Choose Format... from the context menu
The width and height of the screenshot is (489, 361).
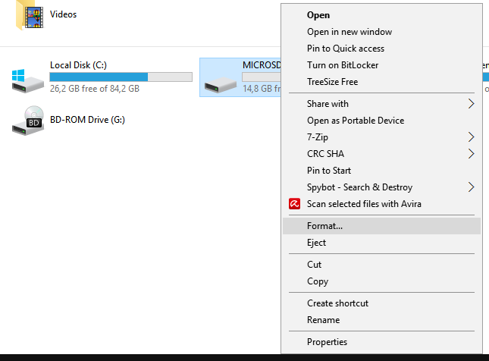[324, 226]
